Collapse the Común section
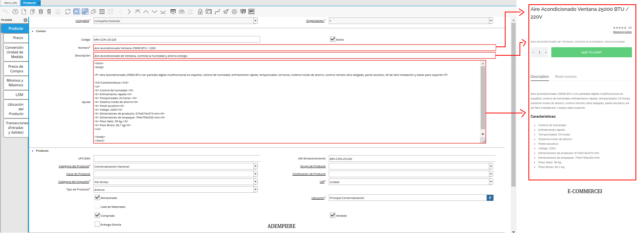Screen dimensions: 637x233 pyautogui.click(x=33, y=31)
